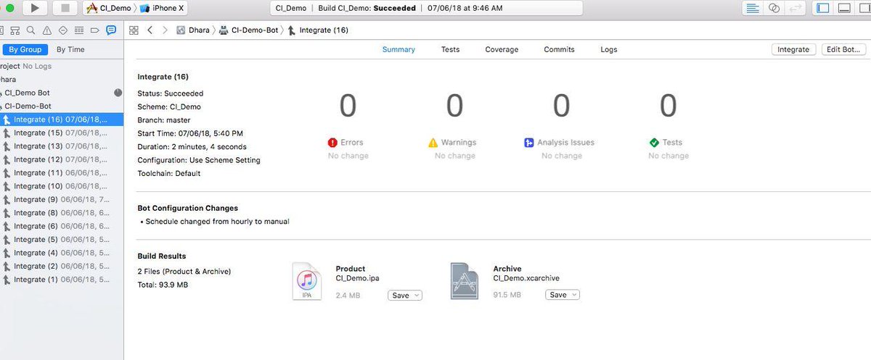Image resolution: width=871 pixels, height=360 pixels.
Task: Switch to the Summary tab
Action: [398, 49]
